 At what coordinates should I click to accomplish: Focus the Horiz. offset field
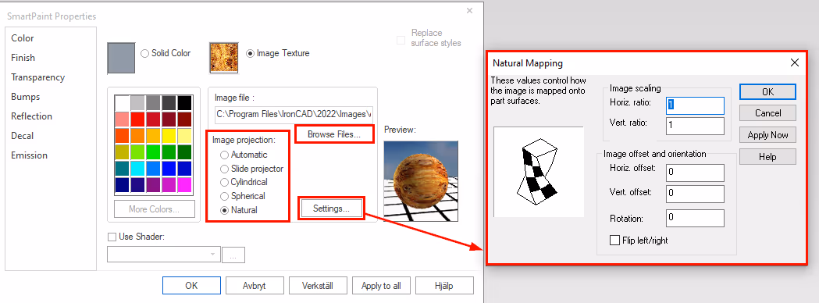click(695, 173)
